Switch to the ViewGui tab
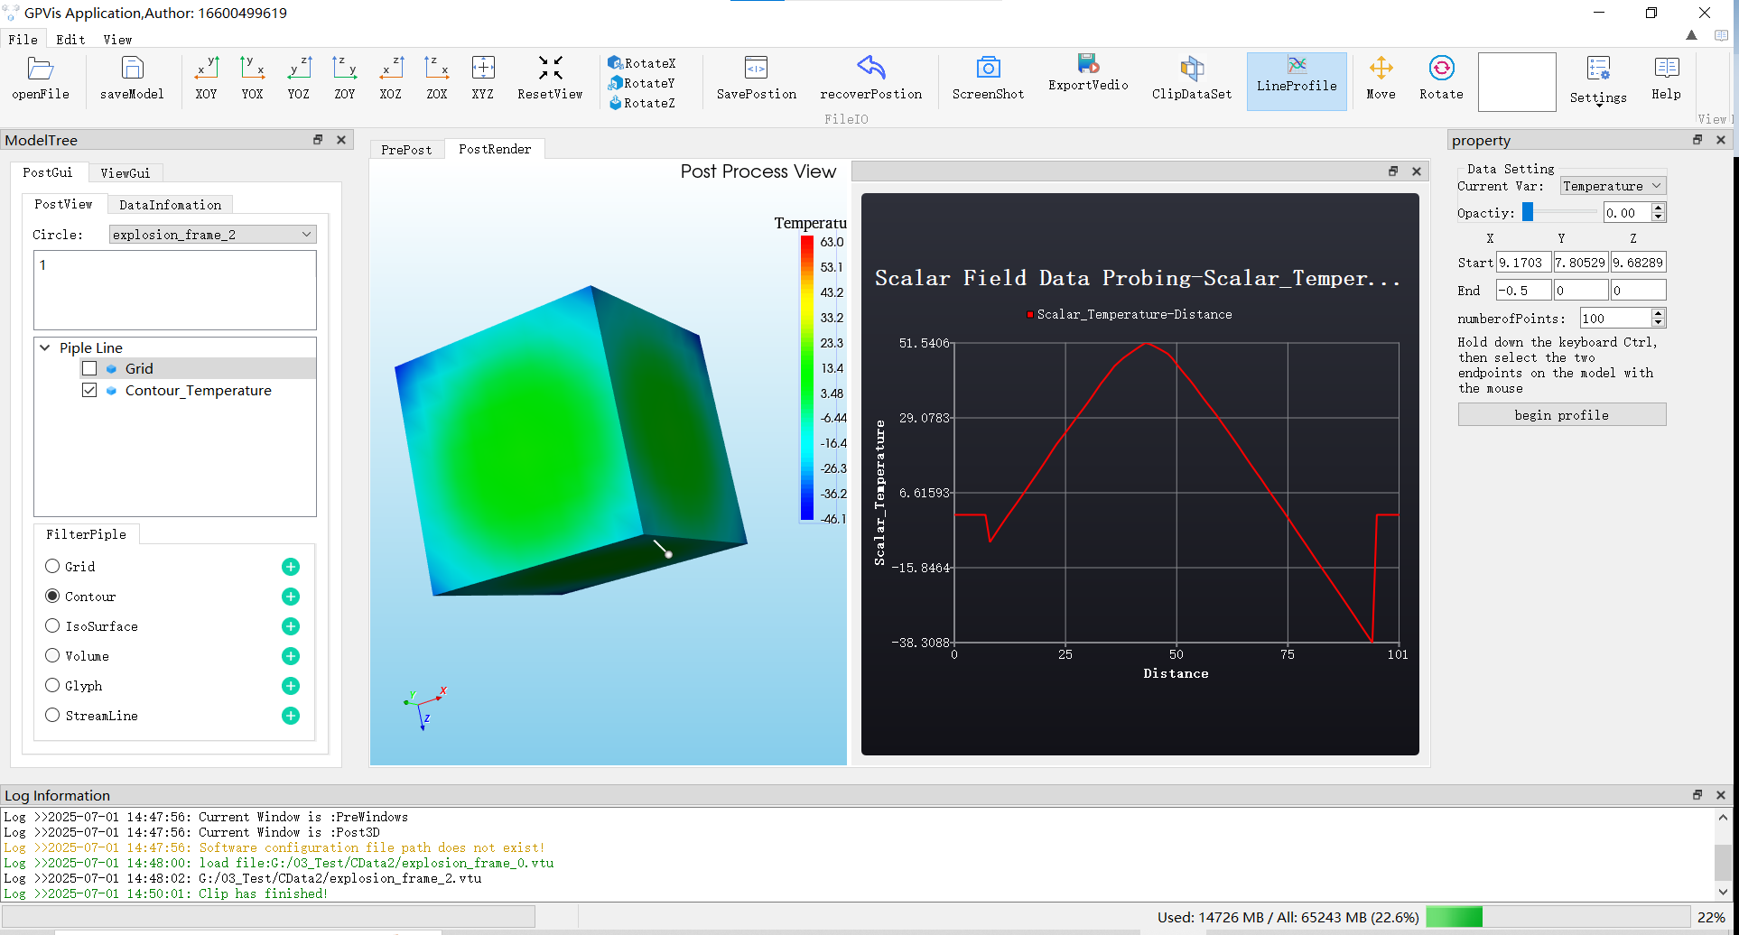This screenshot has width=1739, height=935. coord(125,172)
